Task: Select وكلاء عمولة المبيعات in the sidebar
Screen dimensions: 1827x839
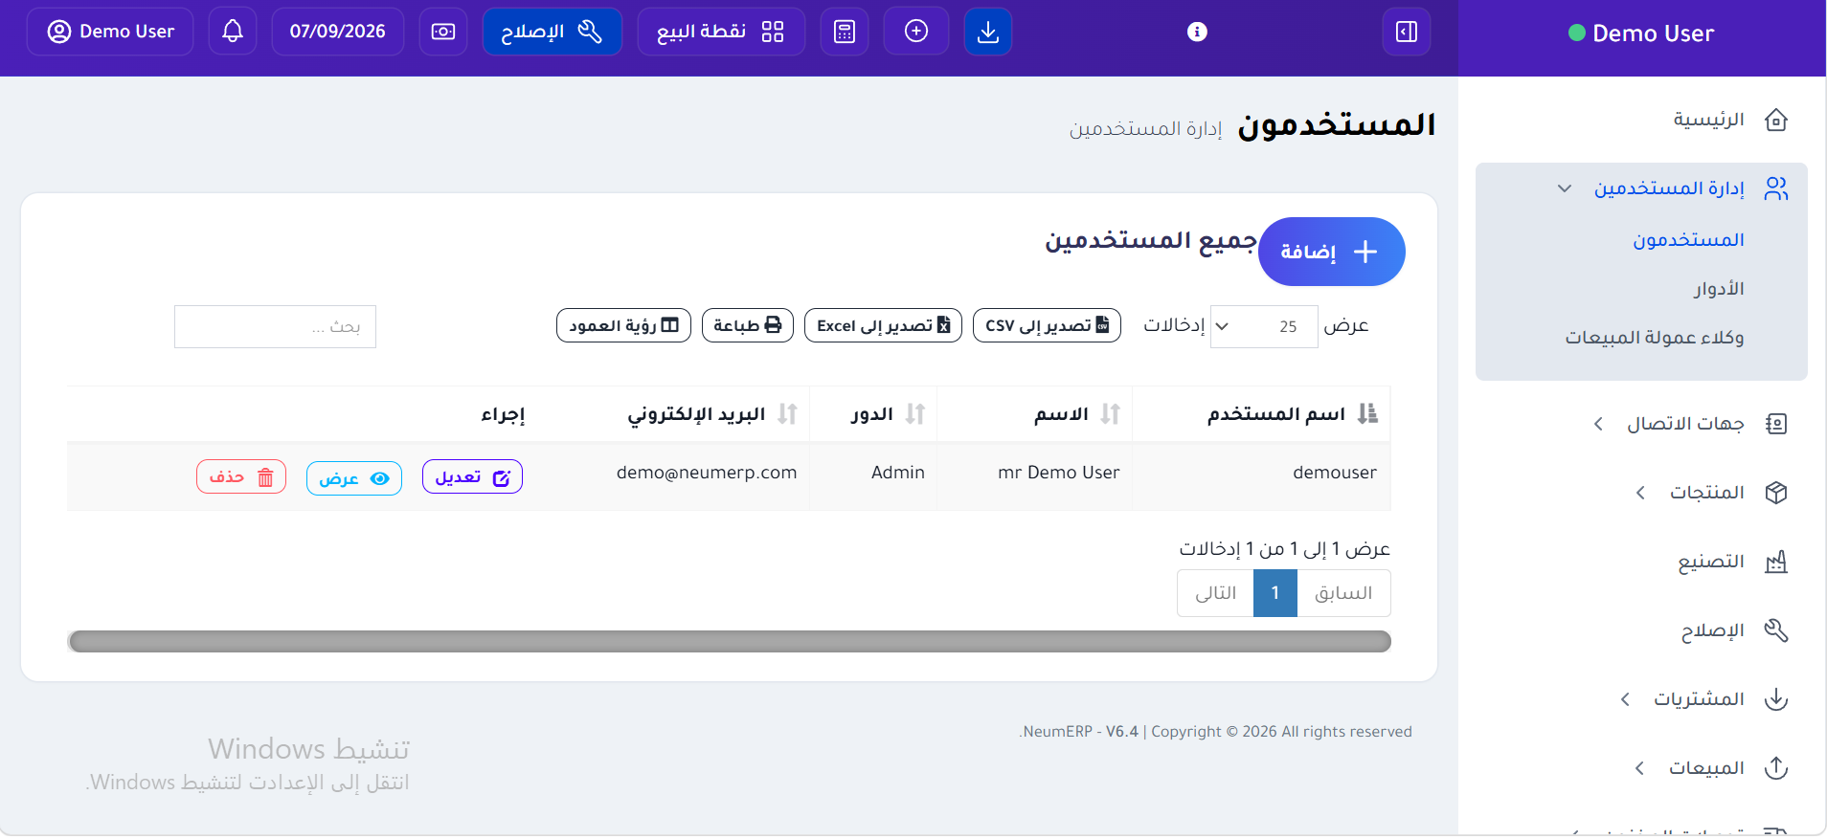Action: coord(1655,337)
